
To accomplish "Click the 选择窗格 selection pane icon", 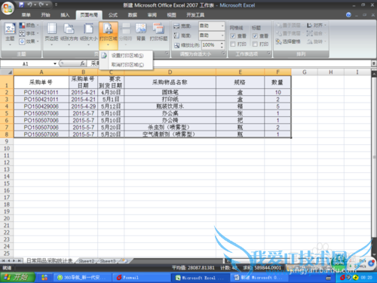I will tap(278, 42).
